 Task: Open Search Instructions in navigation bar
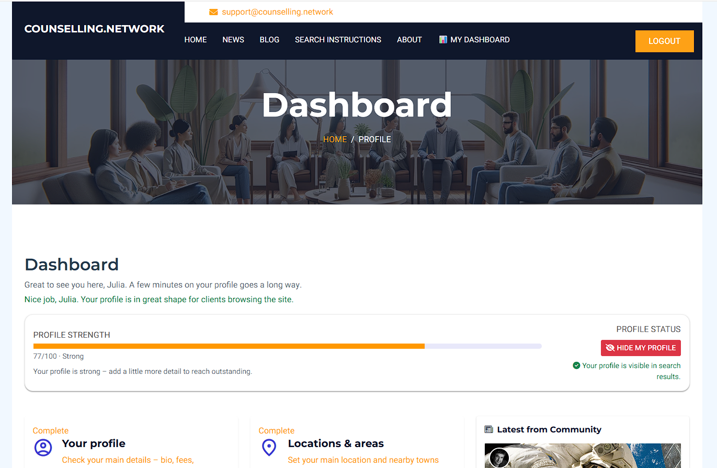(x=338, y=40)
